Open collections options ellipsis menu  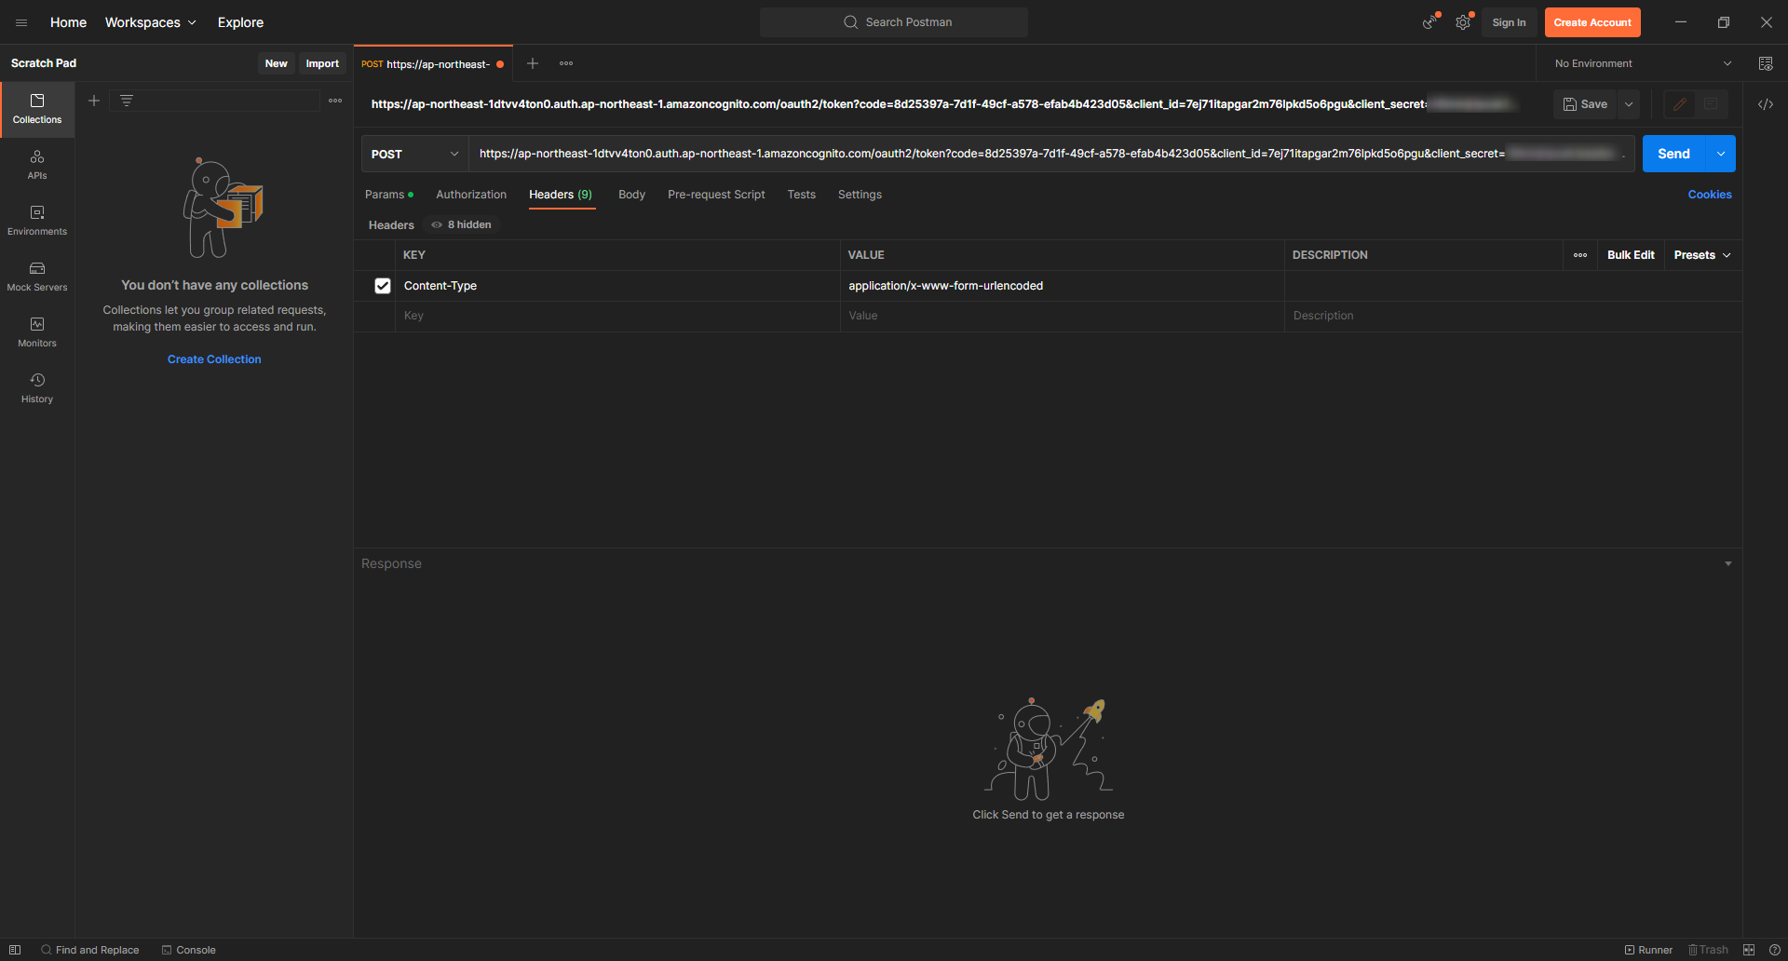(335, 101)
